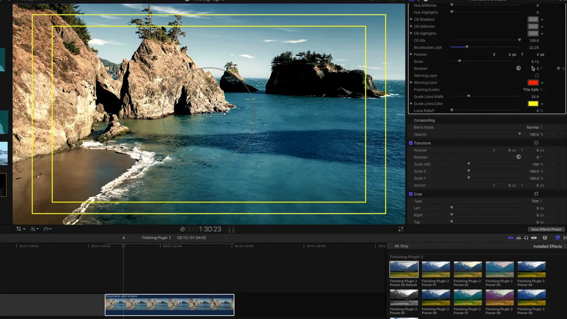The width and height of the screenshot is (567, 319).
Task: Click the Blockbuster.Look slider handle
Action: click(x=467, y=47)
